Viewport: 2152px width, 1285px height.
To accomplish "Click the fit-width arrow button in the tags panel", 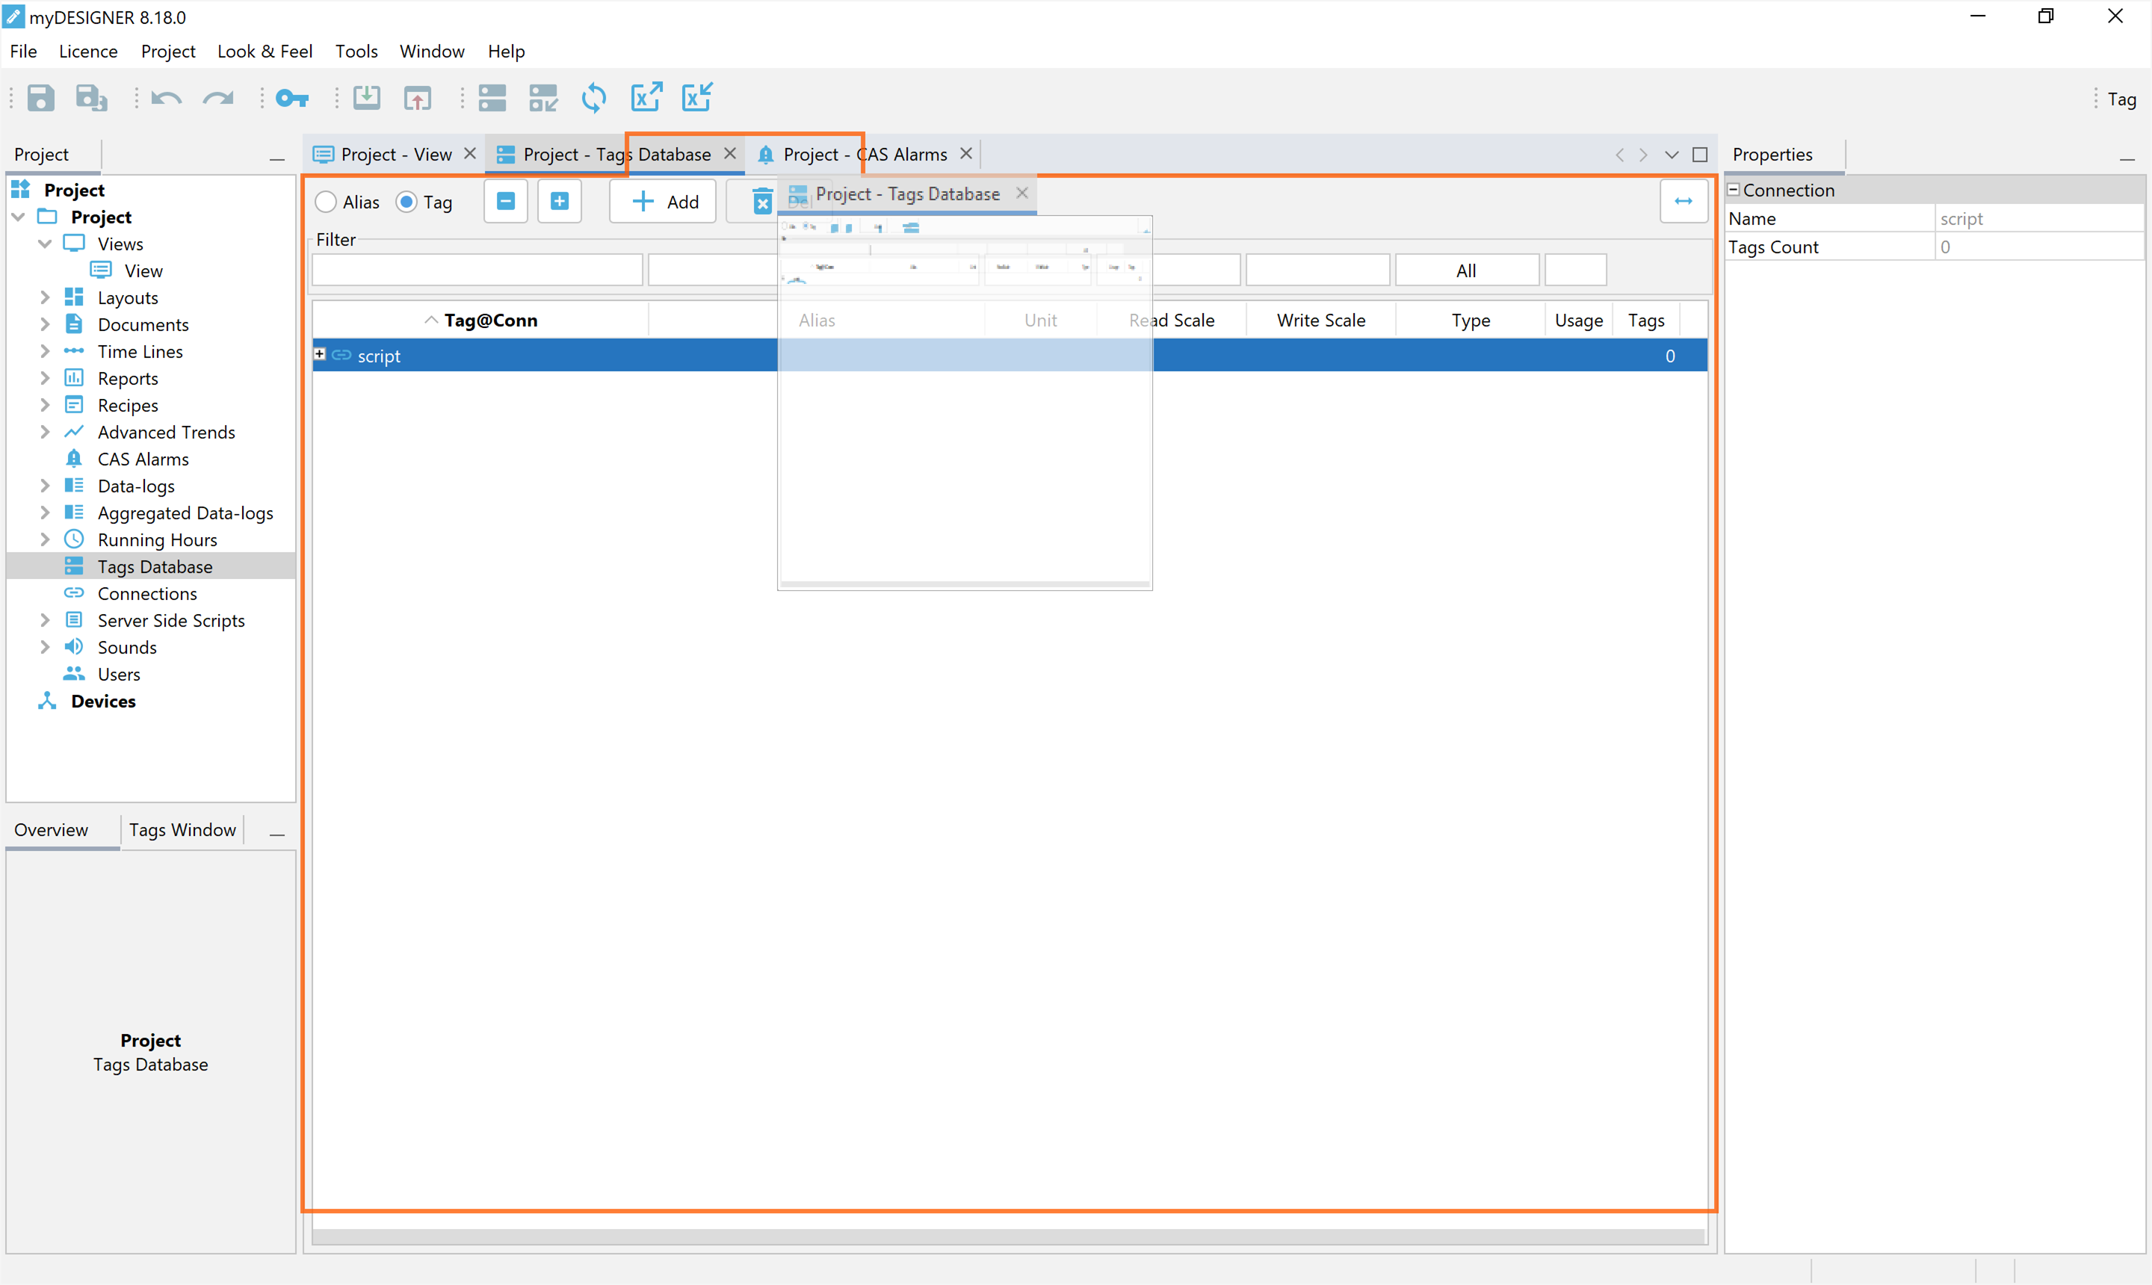I will pyautogui.click(x=1683, y=202).
